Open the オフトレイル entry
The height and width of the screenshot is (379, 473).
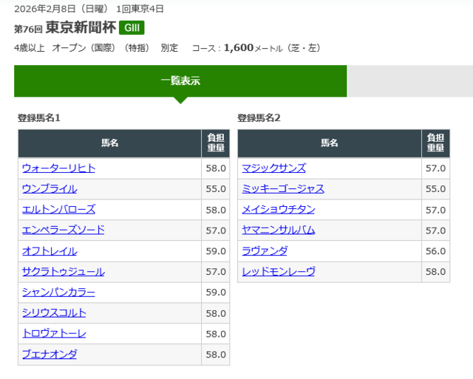click(x=50, y=250)
